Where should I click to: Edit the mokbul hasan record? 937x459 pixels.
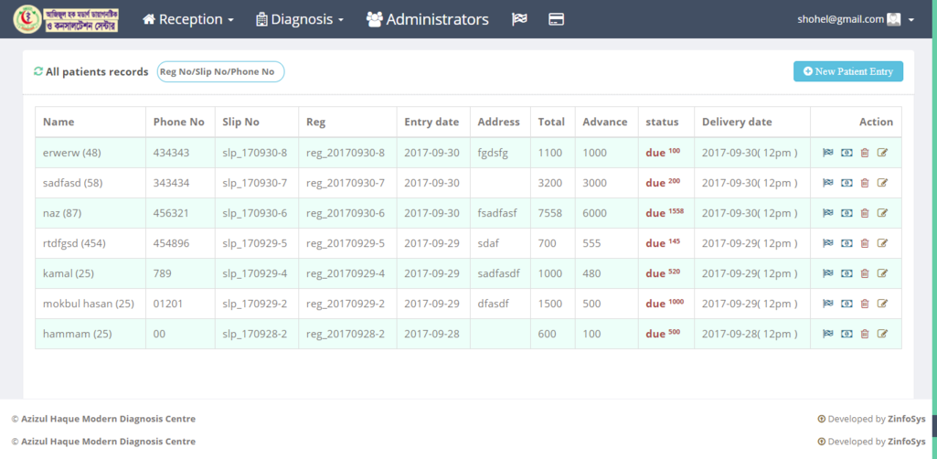point(882,304)
